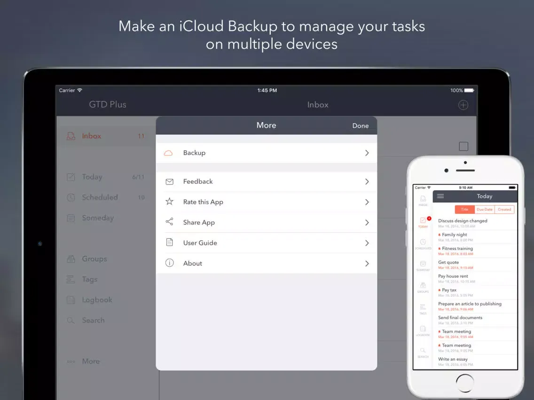534x400 pixels.
Task: Dismiss the More panel with Done
Action: pos(361,126)
